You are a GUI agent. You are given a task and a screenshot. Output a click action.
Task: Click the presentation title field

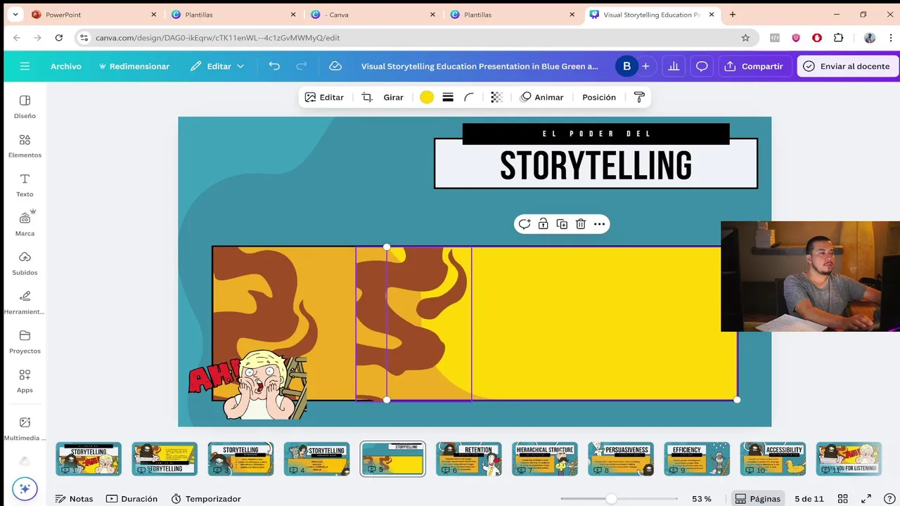[480, 66]
